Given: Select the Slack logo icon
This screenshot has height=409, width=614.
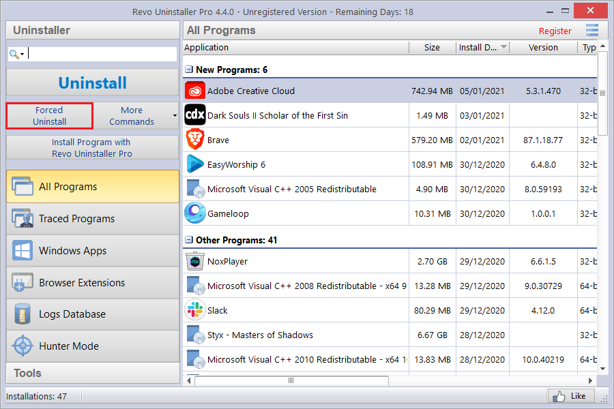Looking at the screenshot, I should [195, 310].
